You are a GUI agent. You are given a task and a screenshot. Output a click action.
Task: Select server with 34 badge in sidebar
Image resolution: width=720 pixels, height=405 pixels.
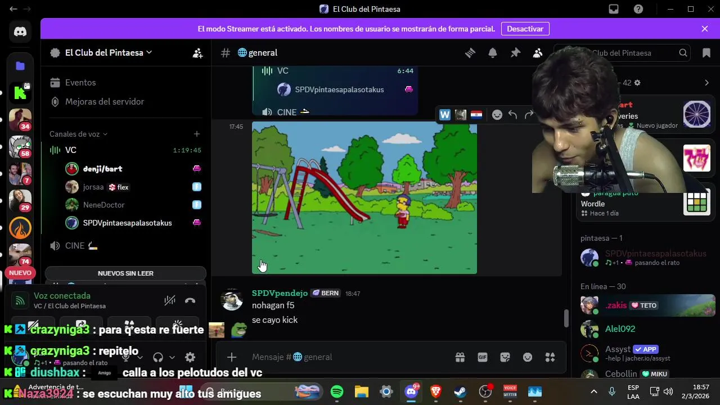pos(20,119)
